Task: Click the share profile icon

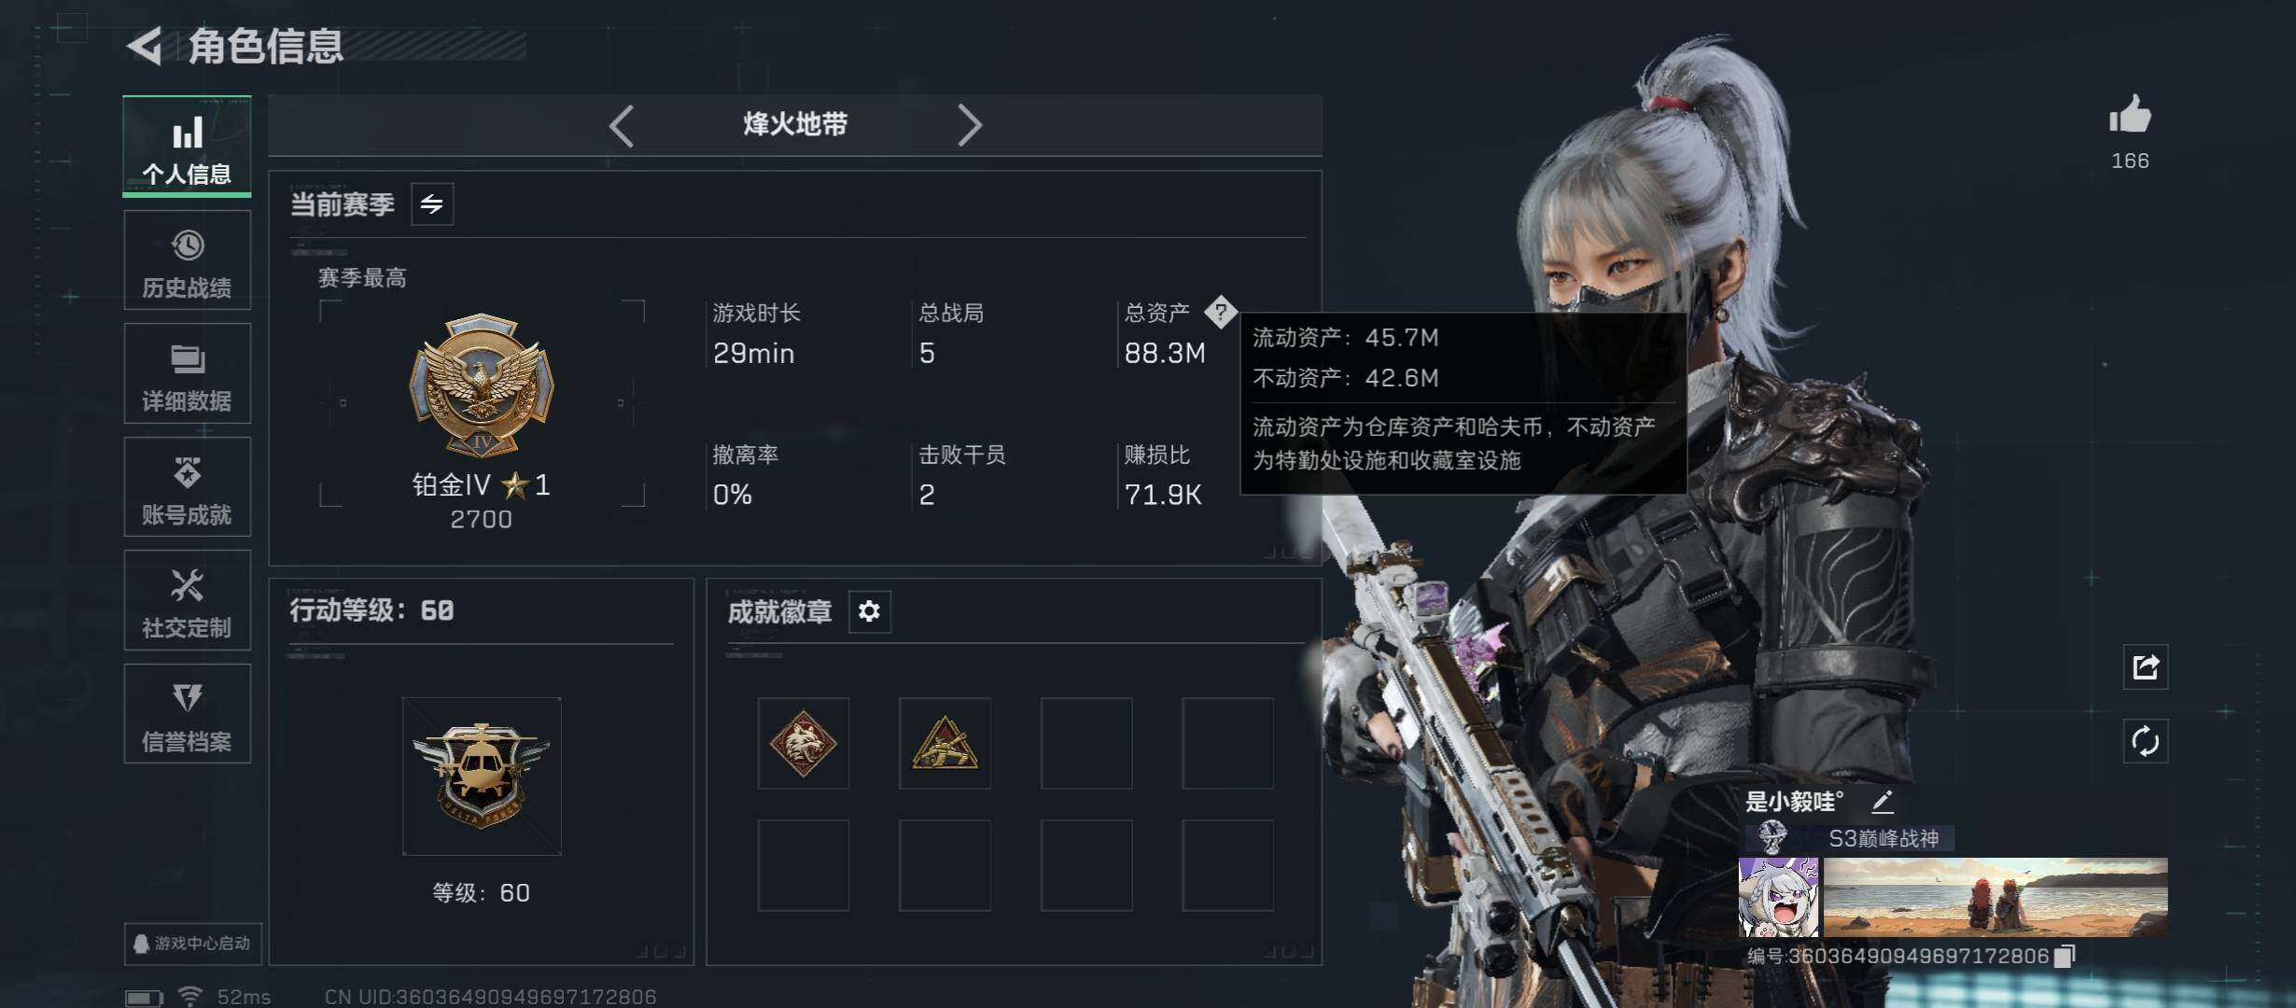Action: 2145,666
